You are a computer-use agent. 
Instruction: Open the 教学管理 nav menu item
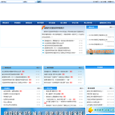(x=40, y=23)
